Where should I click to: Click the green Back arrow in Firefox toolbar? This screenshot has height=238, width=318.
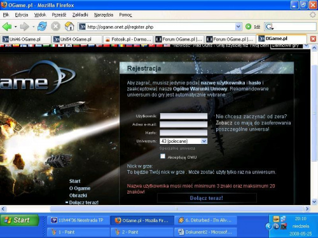(7, 27)
